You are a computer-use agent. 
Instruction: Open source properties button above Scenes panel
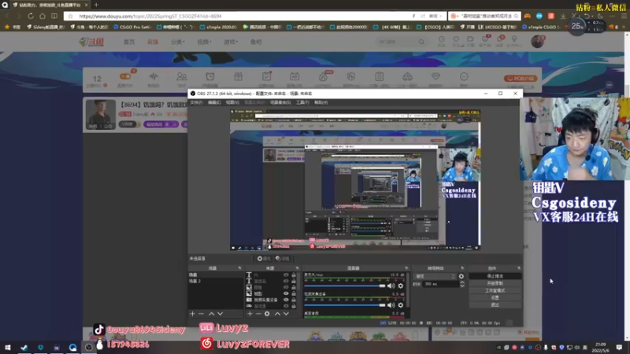[x=264, y=259]
